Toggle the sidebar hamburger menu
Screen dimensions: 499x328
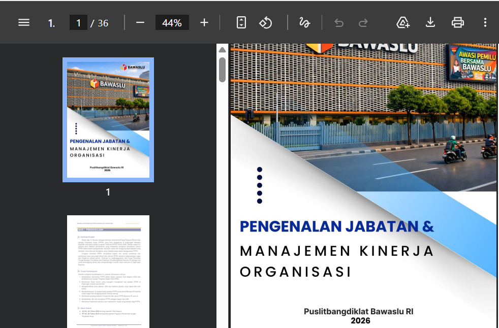click(x=24, y=22)
